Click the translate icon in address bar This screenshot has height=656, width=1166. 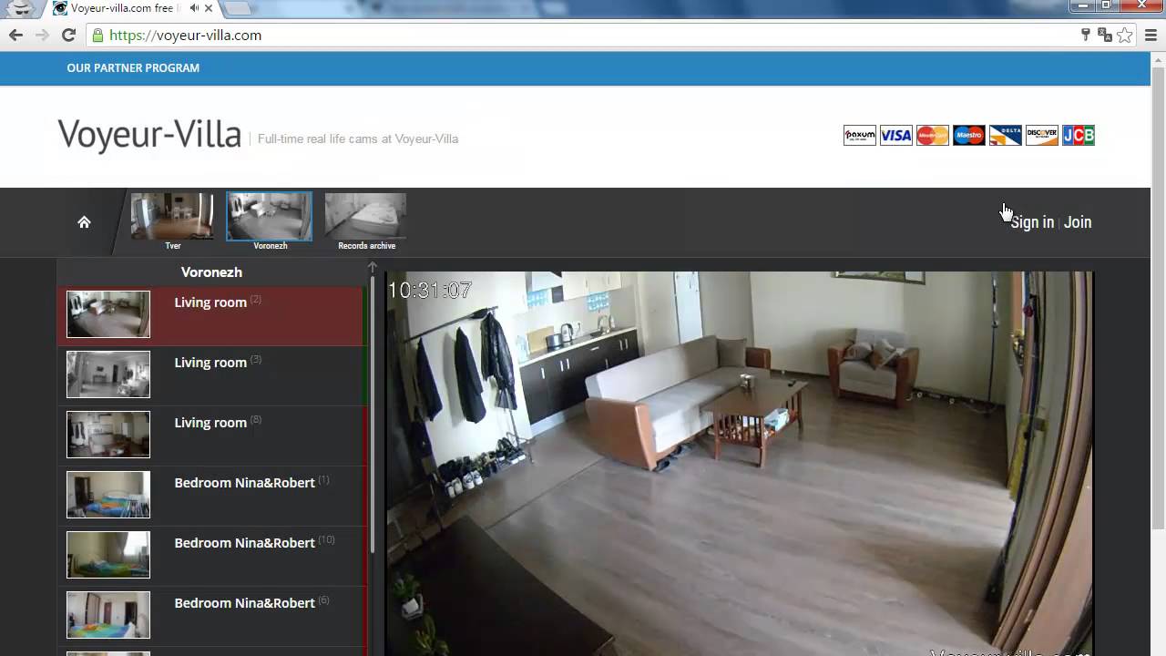tap(1105, 35)
